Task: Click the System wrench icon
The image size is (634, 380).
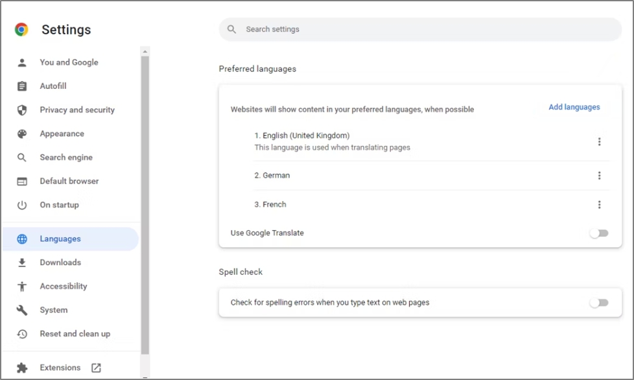Action: click(x=22, y=310)
